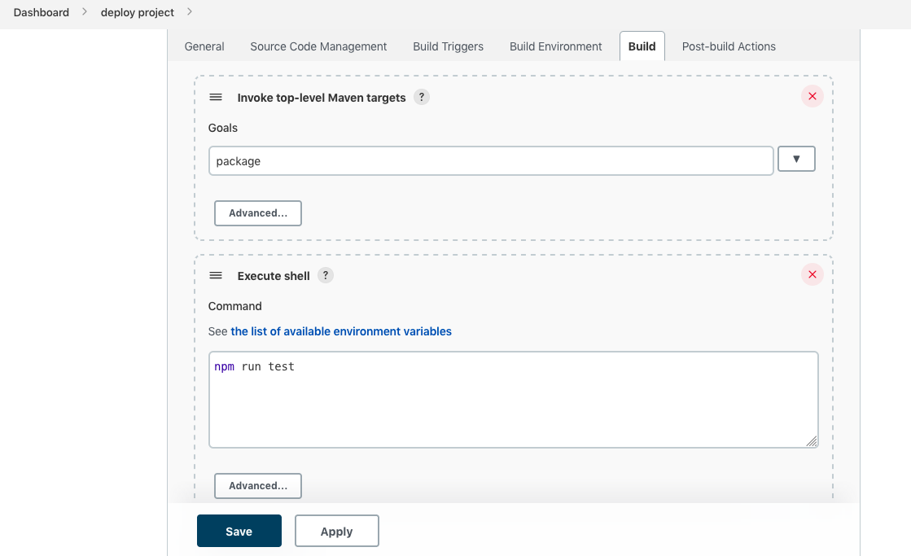Click the shell command text area

click(x=513, y=400)
